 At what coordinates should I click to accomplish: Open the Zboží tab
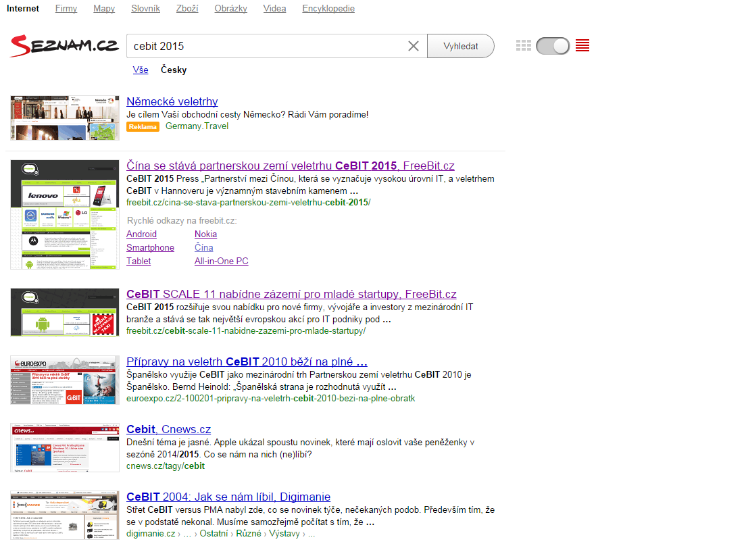click(x=187, y=9)
